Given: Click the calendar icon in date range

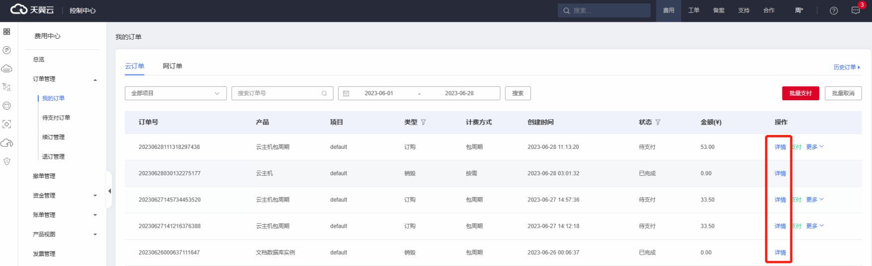Looking at the screenshot, I should pyautogui.click(x=347, y=93).
